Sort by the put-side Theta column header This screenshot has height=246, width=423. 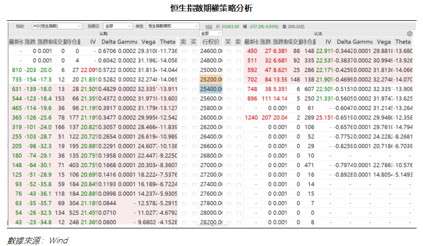[x=403, y=42]
